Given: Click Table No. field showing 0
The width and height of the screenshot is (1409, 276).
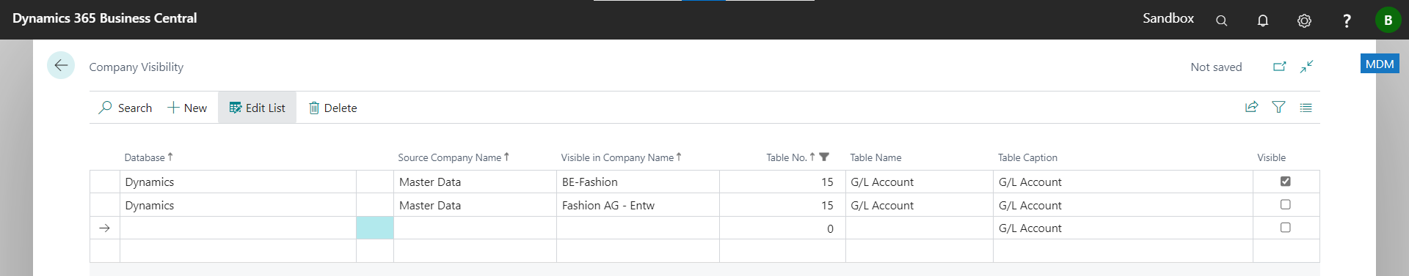Looking at the screenshot, I should pyautogui.click(x=782, y=228).
